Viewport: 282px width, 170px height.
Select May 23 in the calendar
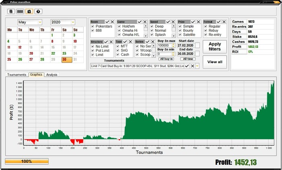64,53
